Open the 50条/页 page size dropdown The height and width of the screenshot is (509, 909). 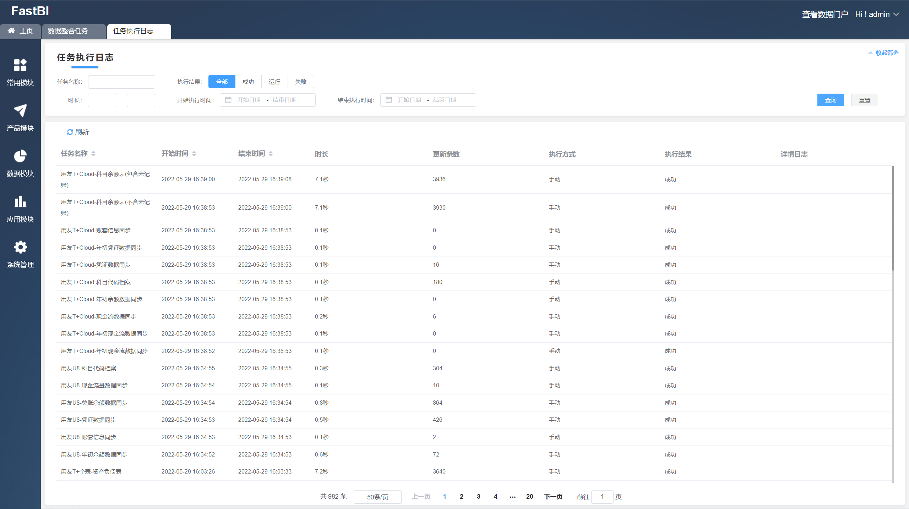377,497
